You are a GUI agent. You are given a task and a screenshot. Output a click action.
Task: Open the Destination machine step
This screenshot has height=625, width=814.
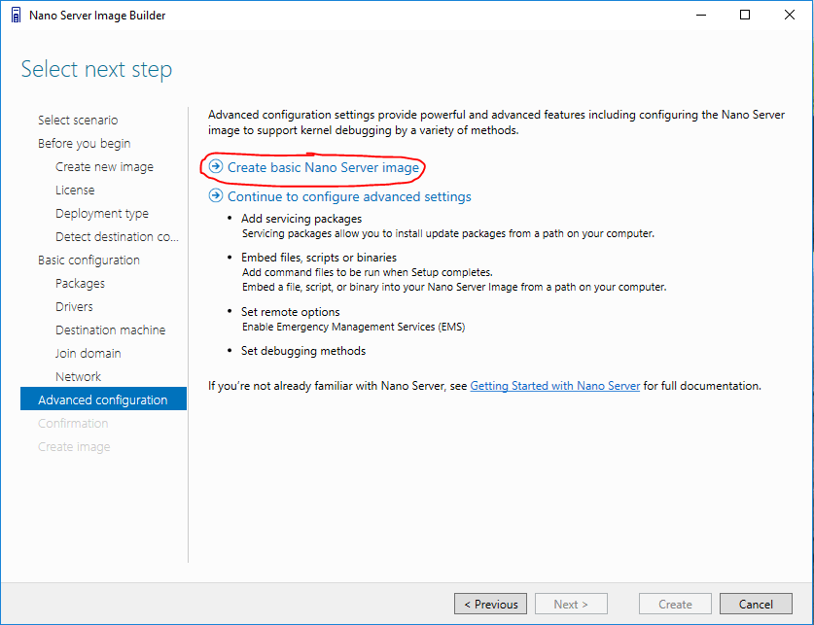click(111, 330)
